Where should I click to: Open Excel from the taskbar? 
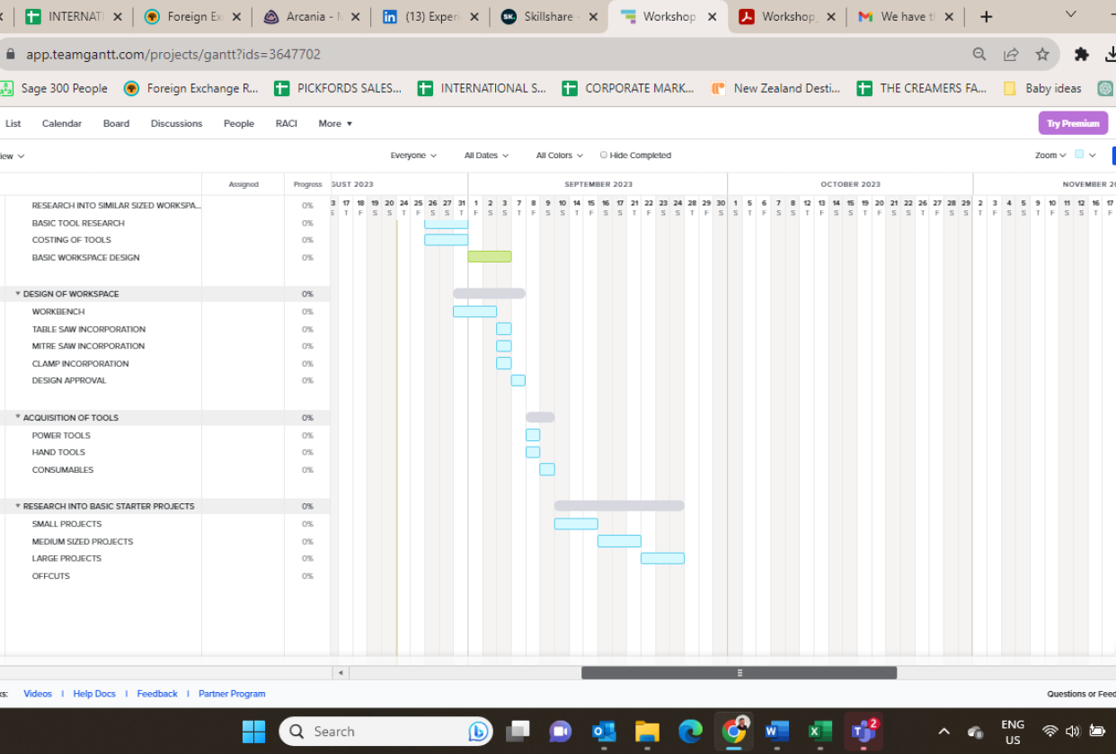(819, 731)
